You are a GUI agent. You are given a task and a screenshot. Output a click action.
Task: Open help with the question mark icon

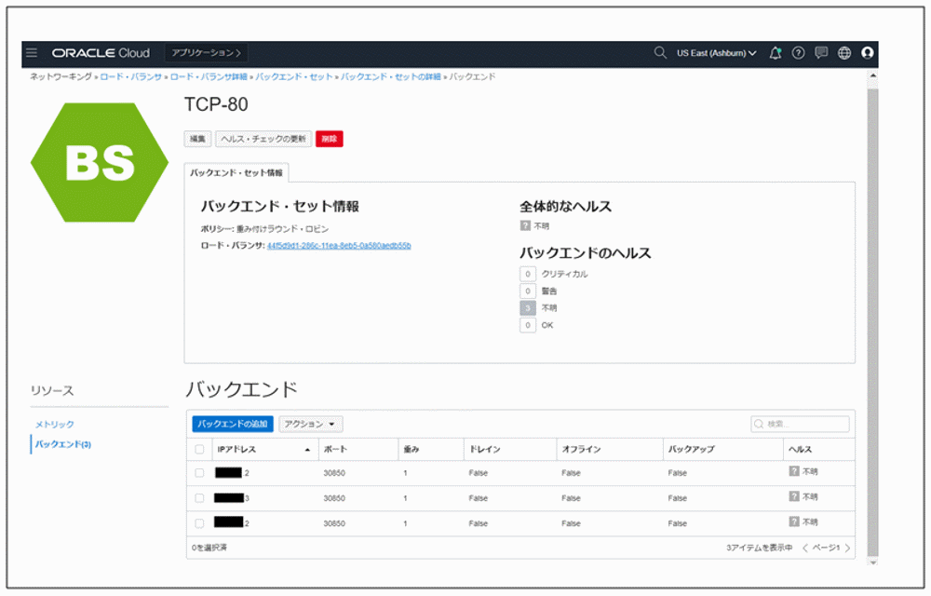(797, 53)
